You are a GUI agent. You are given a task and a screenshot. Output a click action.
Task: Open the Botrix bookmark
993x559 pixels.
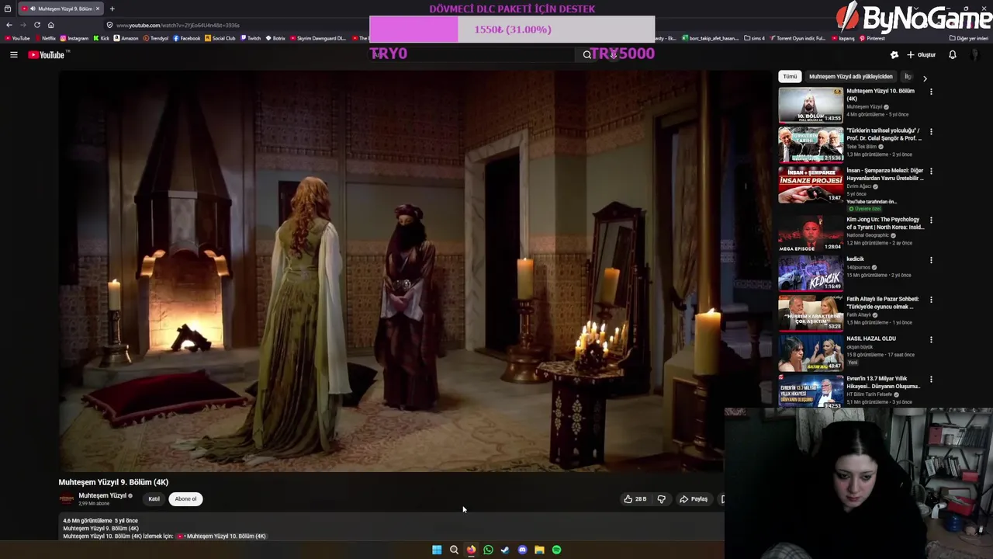click(276, 38)
